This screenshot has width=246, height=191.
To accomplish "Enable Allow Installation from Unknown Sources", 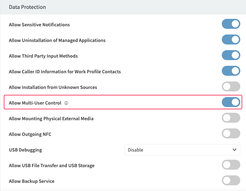I will click(231, 87).
